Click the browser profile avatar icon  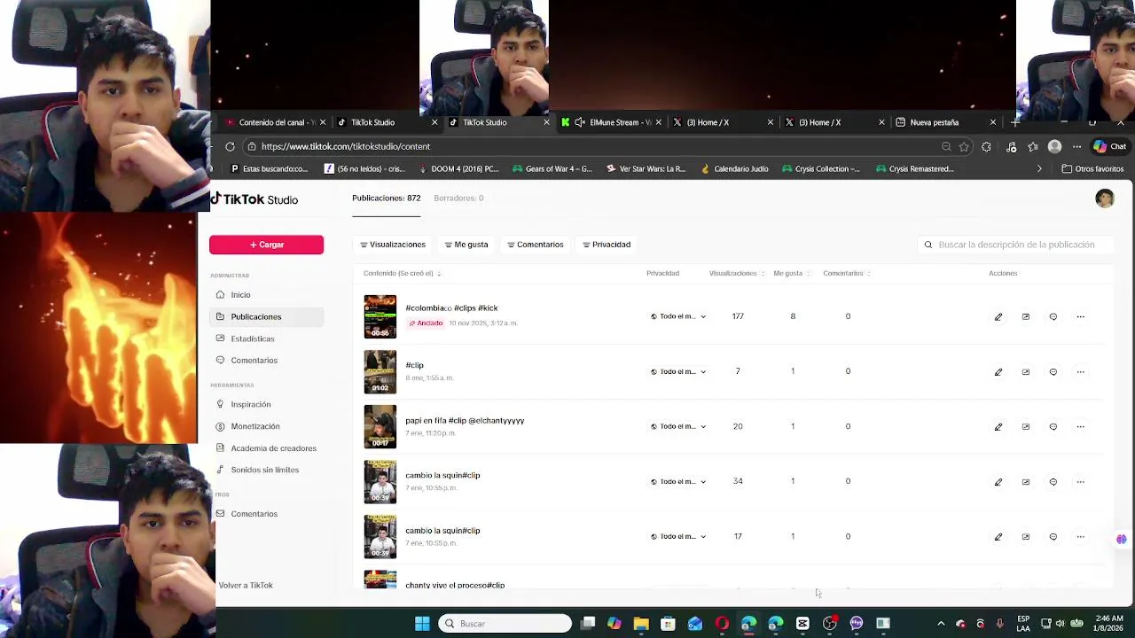tap(1054, 146)
